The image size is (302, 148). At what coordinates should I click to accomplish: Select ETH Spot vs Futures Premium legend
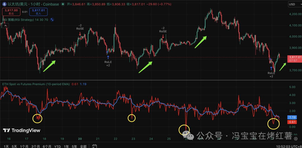coord(36,84)
